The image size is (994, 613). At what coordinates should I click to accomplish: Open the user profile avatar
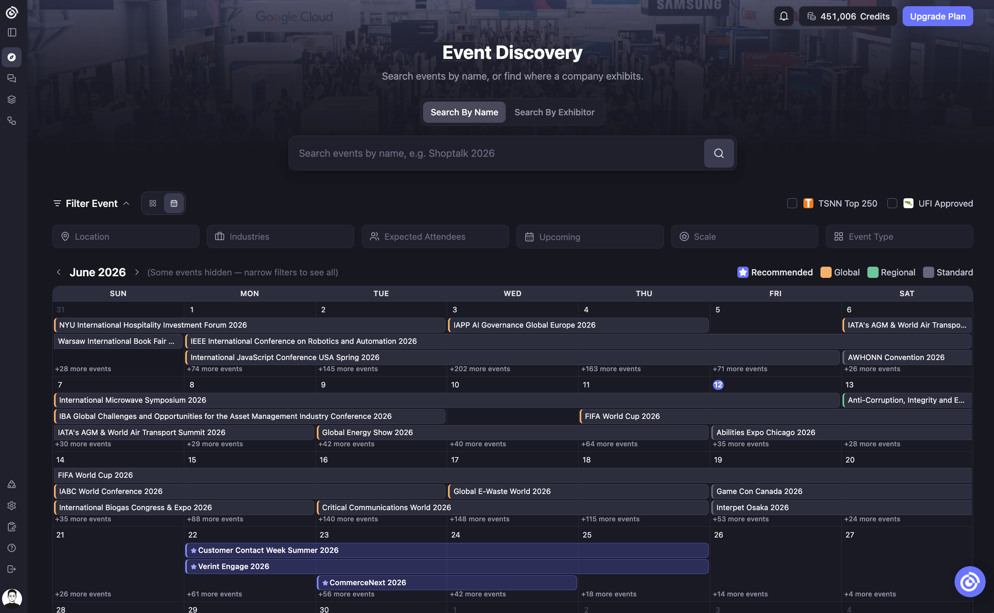(12, 598)
